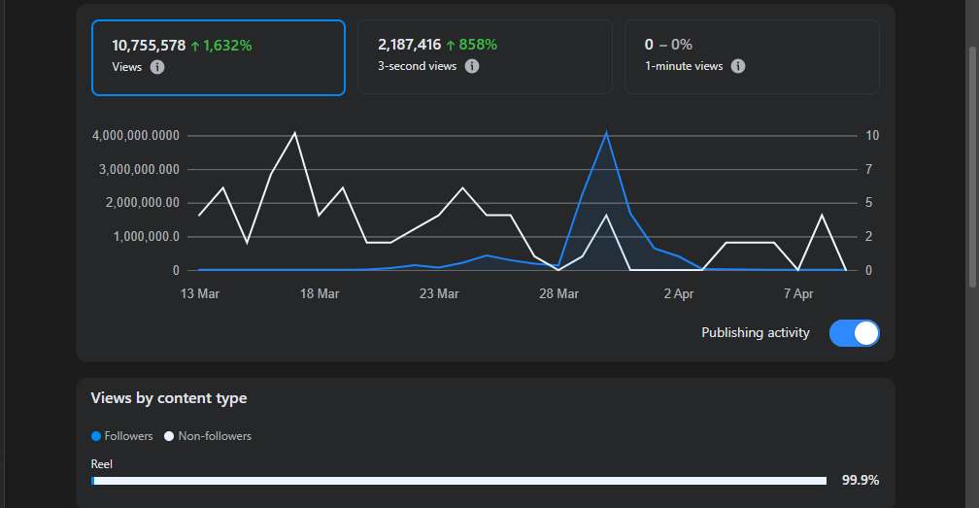Switch to the 1-minute views card
The height and width of the screenshot is (508, 979).
[x=751, y=57]
